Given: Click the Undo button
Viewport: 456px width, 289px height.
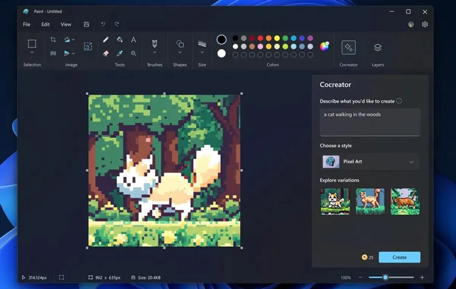Looking at the screenshot, I should coord(103,24).
